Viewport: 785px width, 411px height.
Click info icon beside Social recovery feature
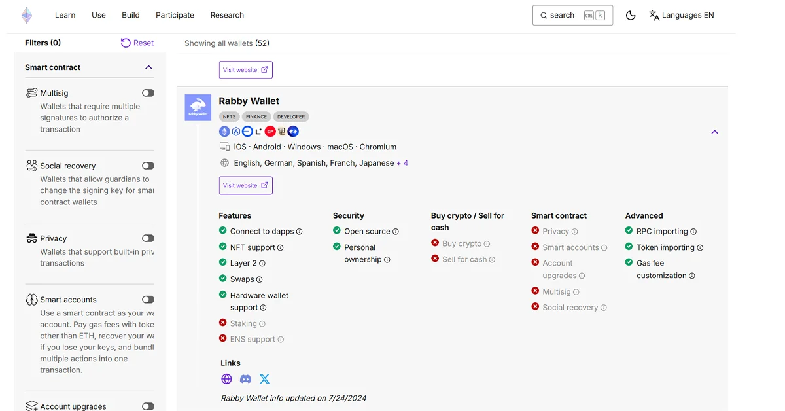pyautogui.click(x=603, y=308)
